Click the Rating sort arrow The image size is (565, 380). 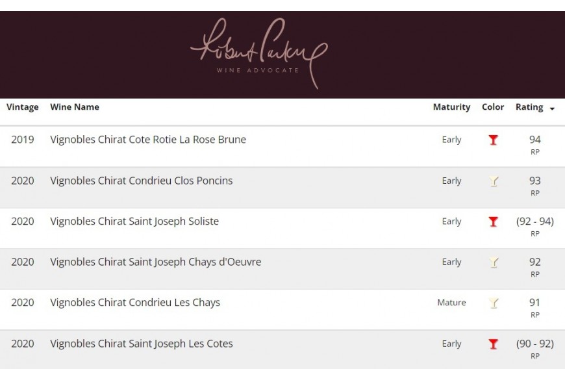[x=552, y=108]
